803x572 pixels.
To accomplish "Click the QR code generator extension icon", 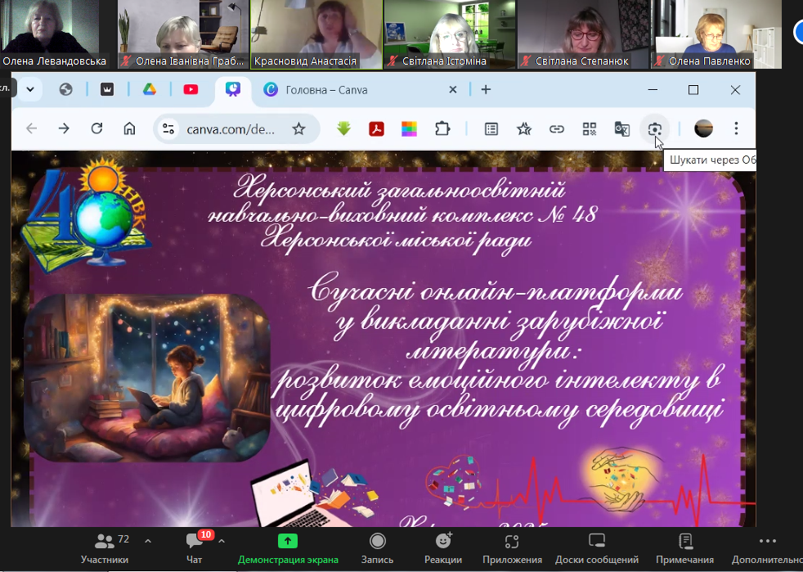I will 589,128.
